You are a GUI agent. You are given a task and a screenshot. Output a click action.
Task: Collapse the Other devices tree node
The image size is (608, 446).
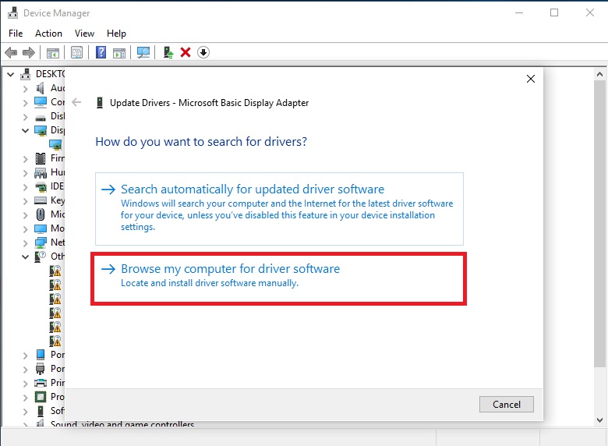[x=26, y=257]
